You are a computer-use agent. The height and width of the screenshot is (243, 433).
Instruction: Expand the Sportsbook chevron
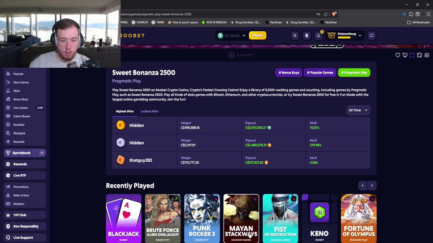tap(42, 153)
